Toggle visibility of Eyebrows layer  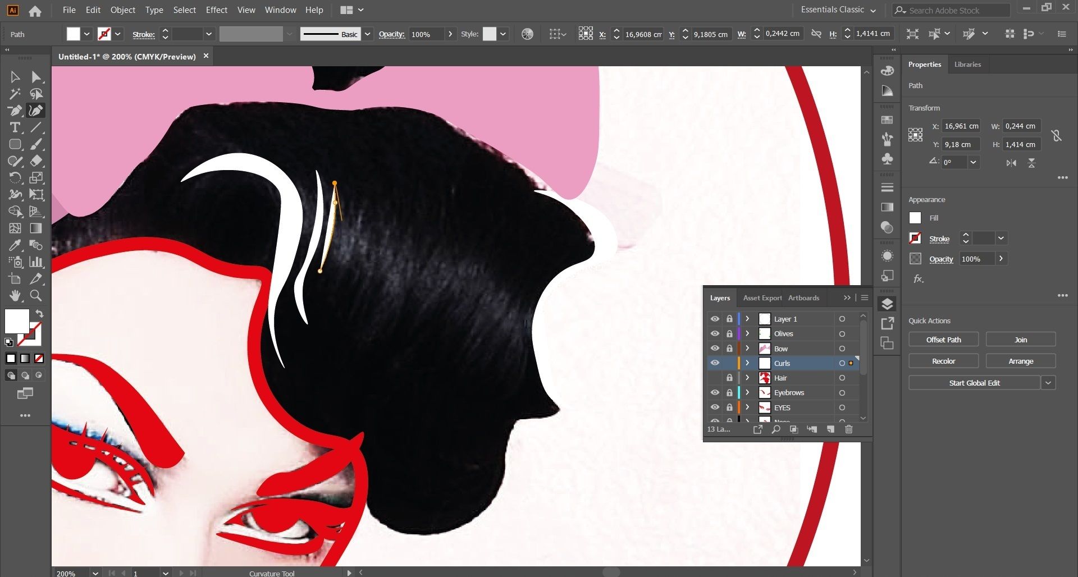coord(715,392)
